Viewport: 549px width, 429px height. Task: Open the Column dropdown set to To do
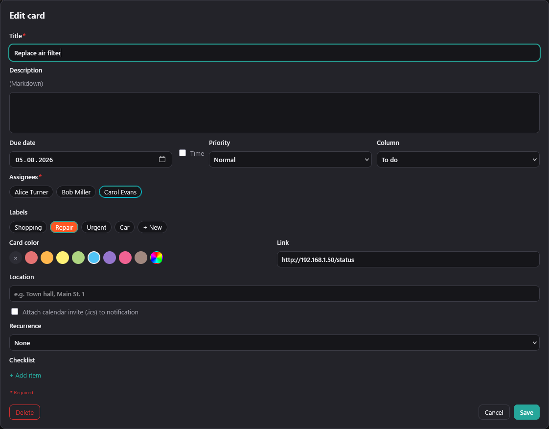click(458, 160)
